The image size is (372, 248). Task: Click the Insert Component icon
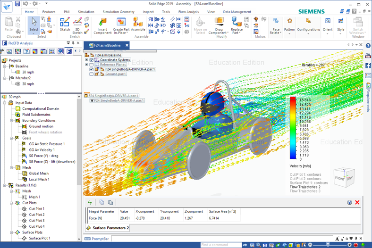click(x=102, y=22)
